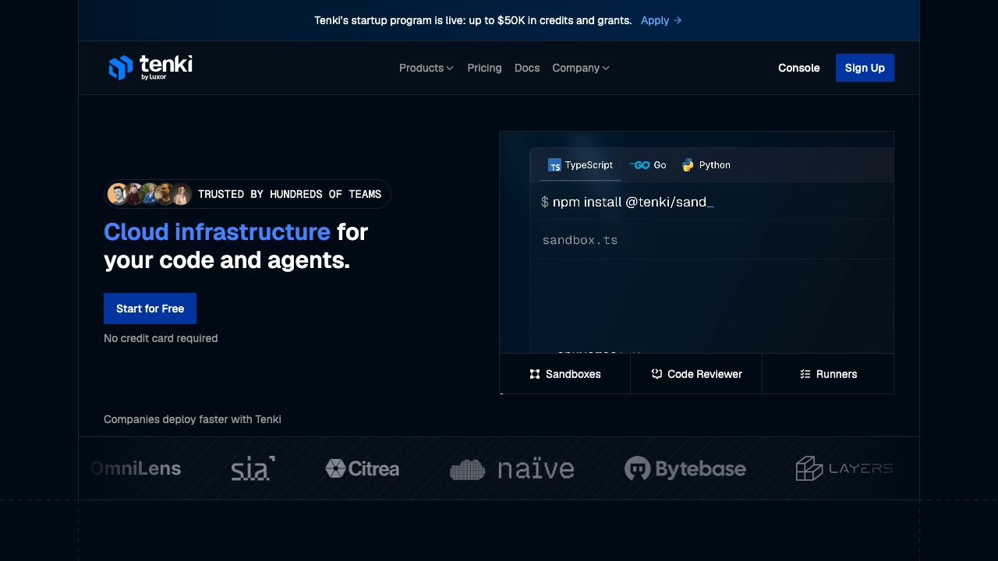Open the Pricing page
Screen dimensions: 998x561
(x=484, y=68)
